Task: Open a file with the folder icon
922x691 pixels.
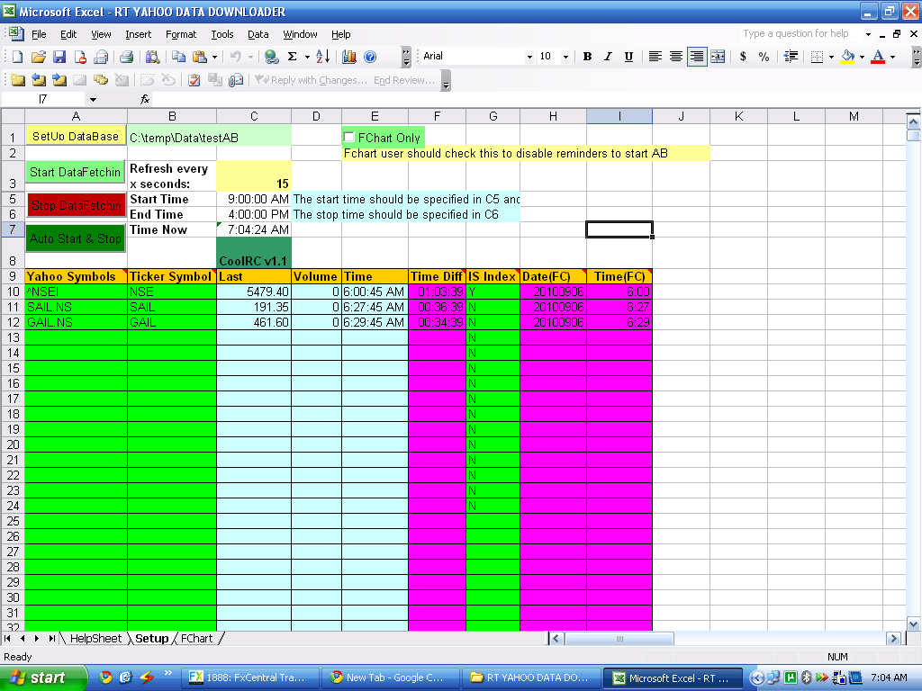Action: (x=38, y=57)
